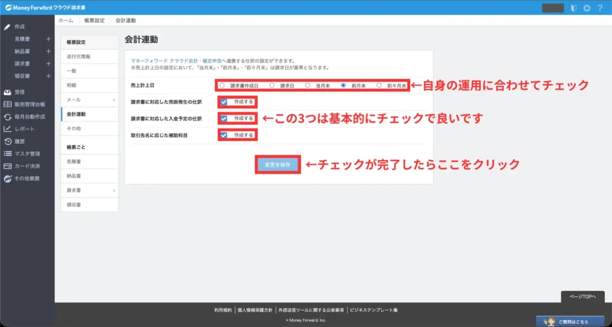This screenshot has width=612, height=327.
Task: Toggle 売掛発生の仕訳 作成する checkbox
Action: pos(224,102)
